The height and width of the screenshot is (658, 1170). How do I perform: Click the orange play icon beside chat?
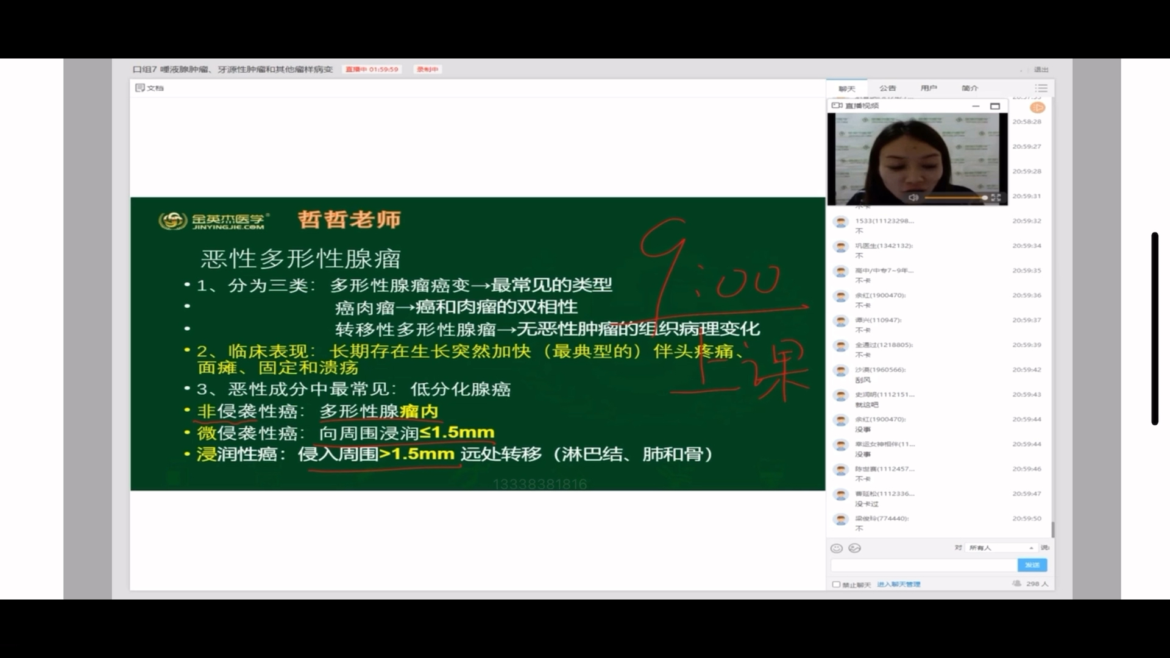coord(1037,107)
